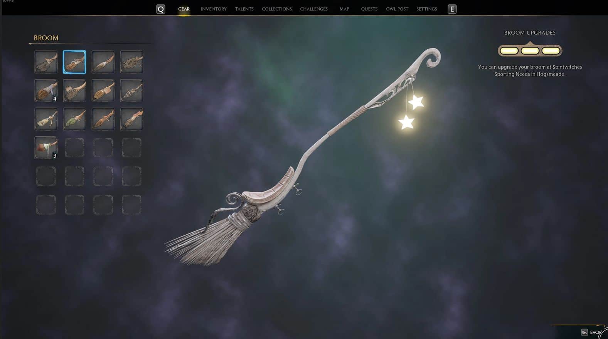Image resolution: width=608 pixels, height=339 pixels.
Task: Click the E next-tab key icon
Action: (452, 9)
